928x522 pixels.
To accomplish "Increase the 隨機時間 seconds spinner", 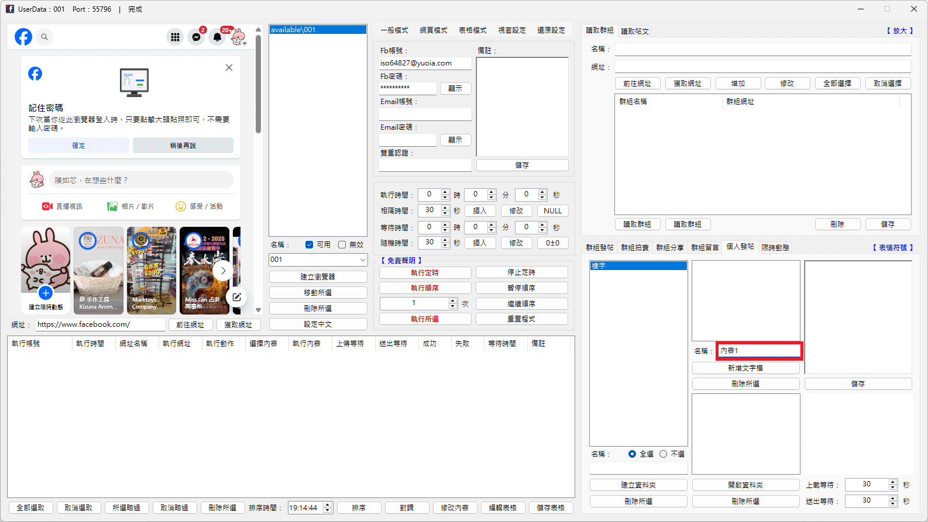I will [445, 240].
